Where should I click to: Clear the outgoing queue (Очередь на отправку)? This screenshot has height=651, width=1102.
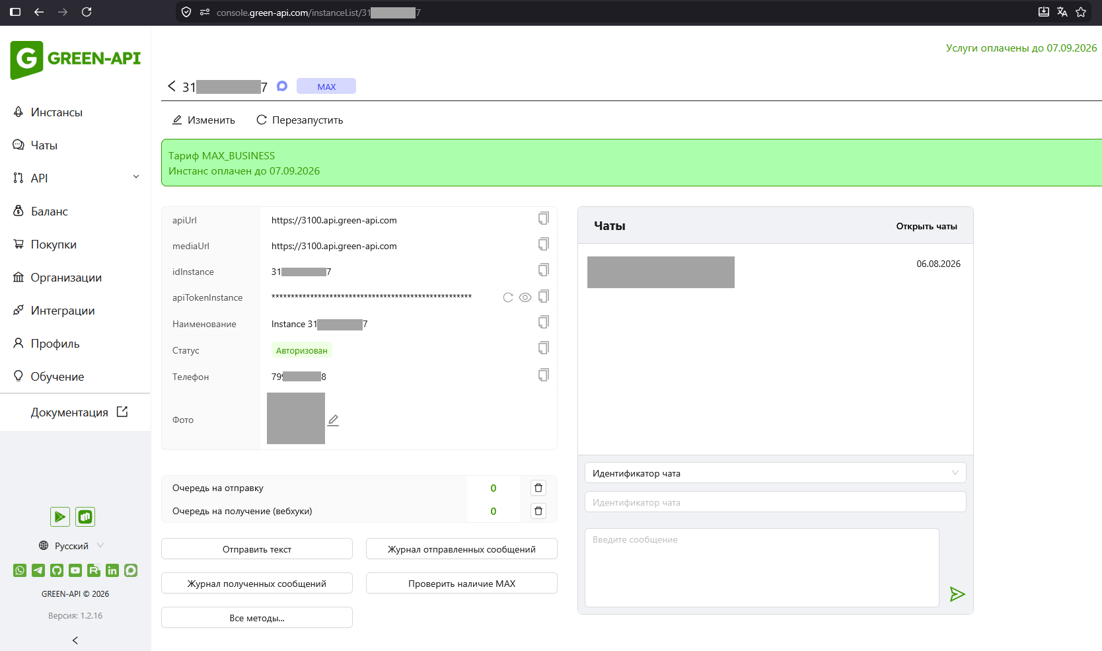[x=538, y=488]
